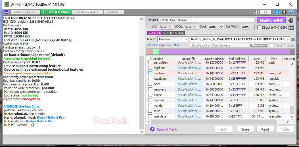Click the Erase button

245,129
